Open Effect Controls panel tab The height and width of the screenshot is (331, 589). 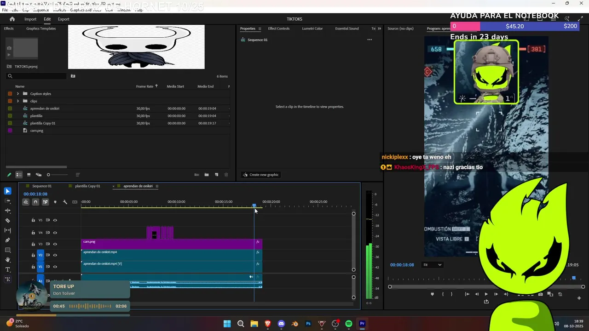click(279, 29)
